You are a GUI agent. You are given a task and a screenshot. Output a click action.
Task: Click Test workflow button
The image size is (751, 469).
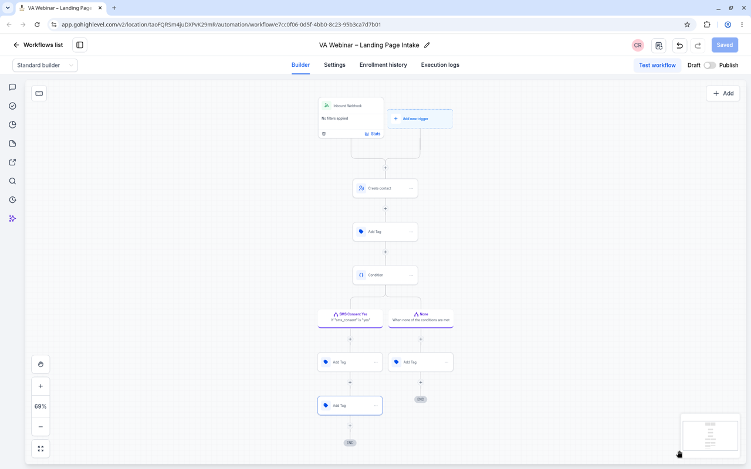pyautogui.click(x=657, y=65)
